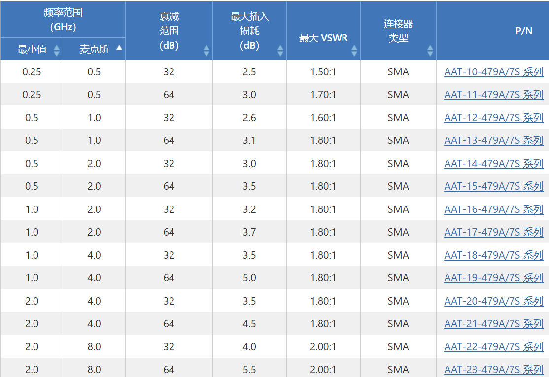Open the AAT-11-479A/7S 系列 product link
Image resolution: width=549 pixels, height=377 pixels.
493,95
